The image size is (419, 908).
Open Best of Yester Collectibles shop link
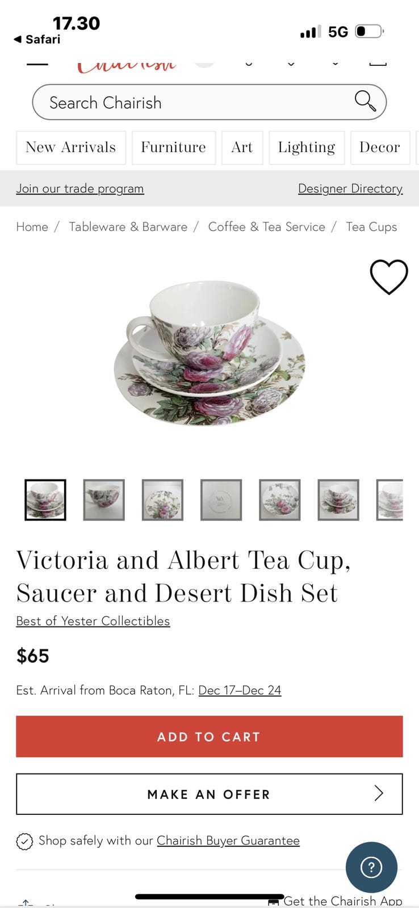click(x=93, y=621)
